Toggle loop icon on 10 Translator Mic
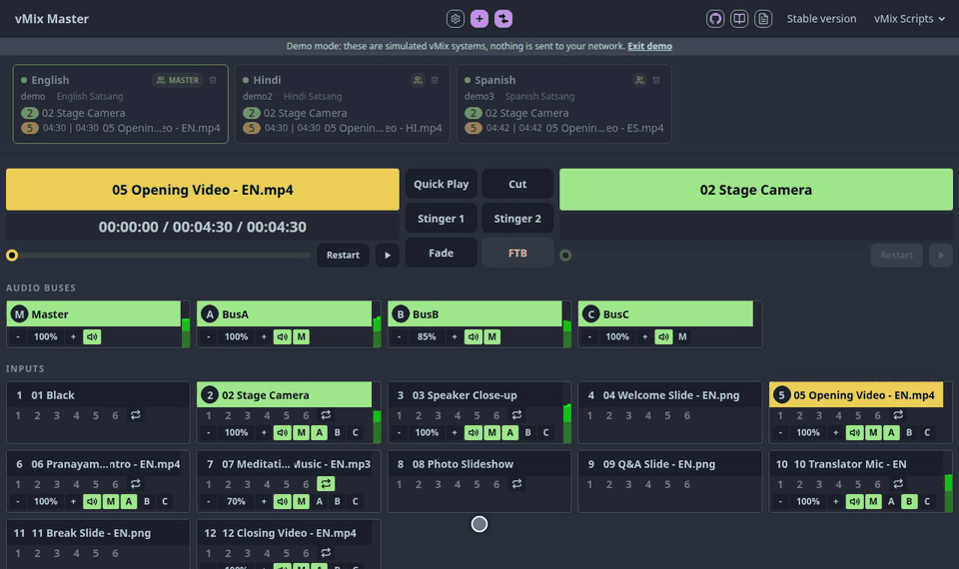959x569 pixels. point(898,484)
